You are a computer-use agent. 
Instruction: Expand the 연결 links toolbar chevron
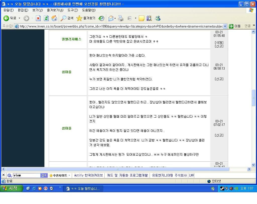coord(254,25)
